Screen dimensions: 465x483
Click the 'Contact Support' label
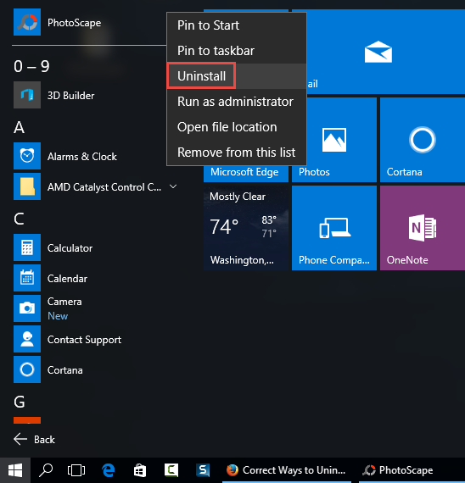[x=84, y=340]
